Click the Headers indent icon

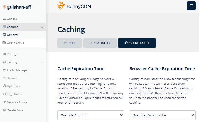coord(4,78)
